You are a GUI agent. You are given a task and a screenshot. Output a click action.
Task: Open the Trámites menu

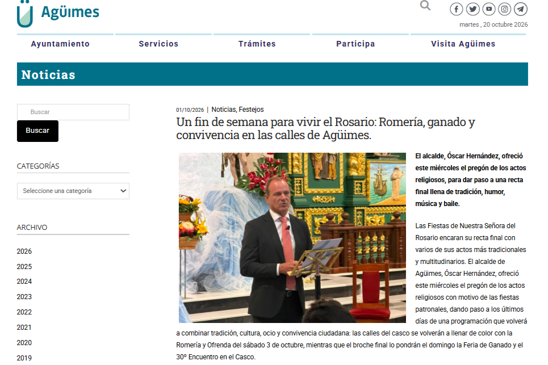pos(257,44)
